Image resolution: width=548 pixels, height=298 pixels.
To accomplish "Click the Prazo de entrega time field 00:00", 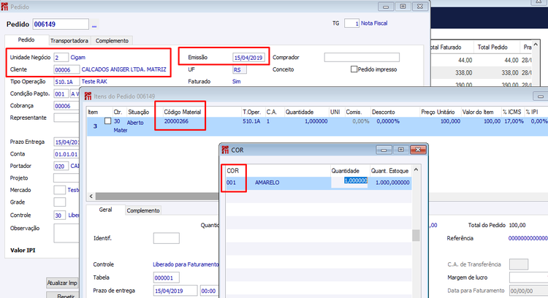I will 210,291.
